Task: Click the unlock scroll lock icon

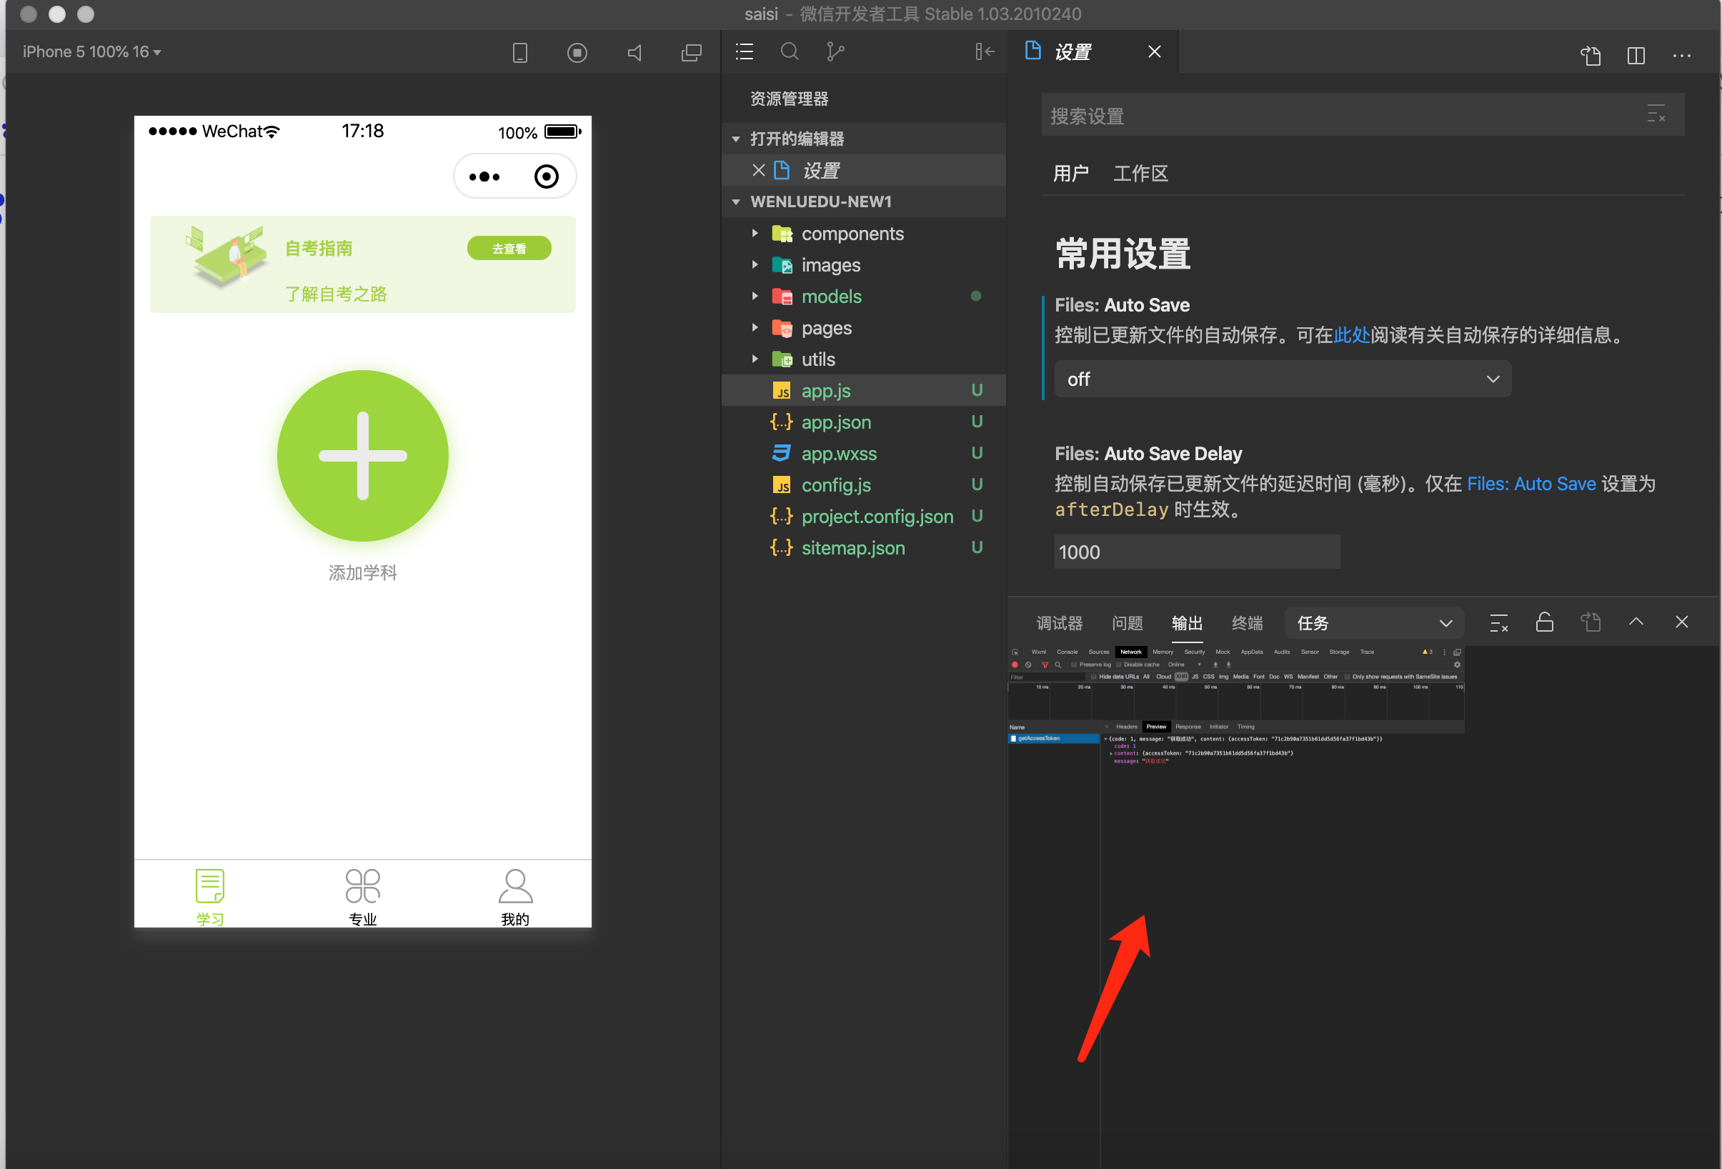Action: pyautogui.click(x=1544, y=622)
